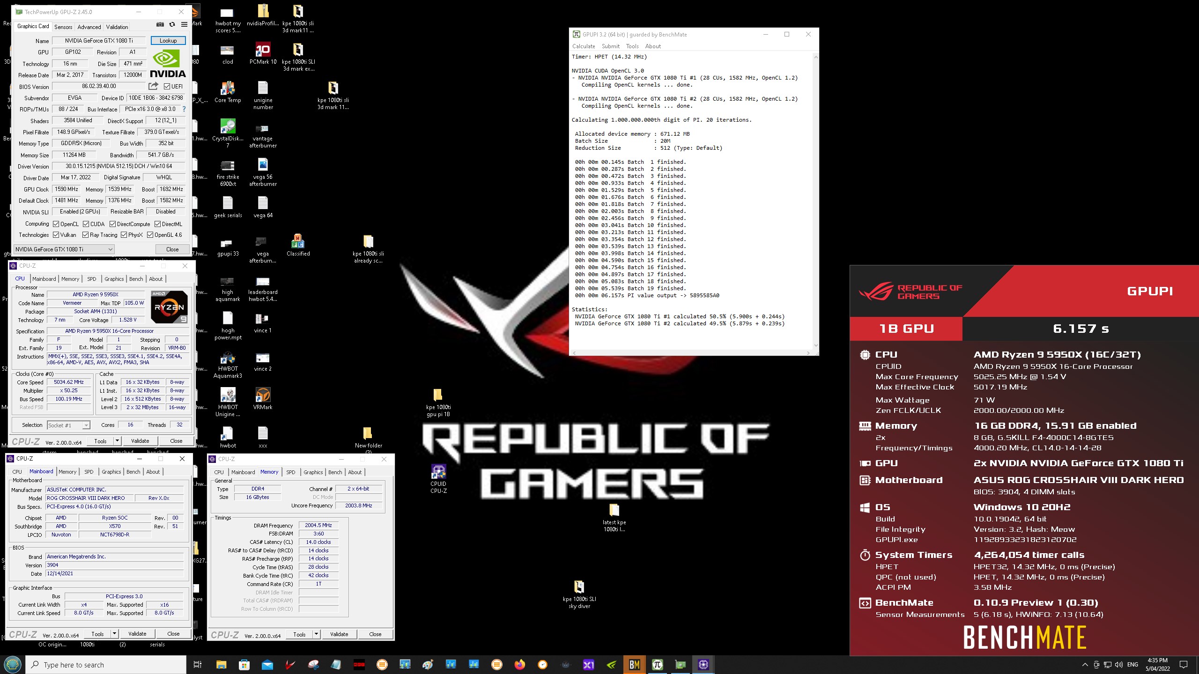Open the 'latest kpe 1080ti' folder icon
Viewport: 1199px width, 674px height.
(x=614, y=518)
